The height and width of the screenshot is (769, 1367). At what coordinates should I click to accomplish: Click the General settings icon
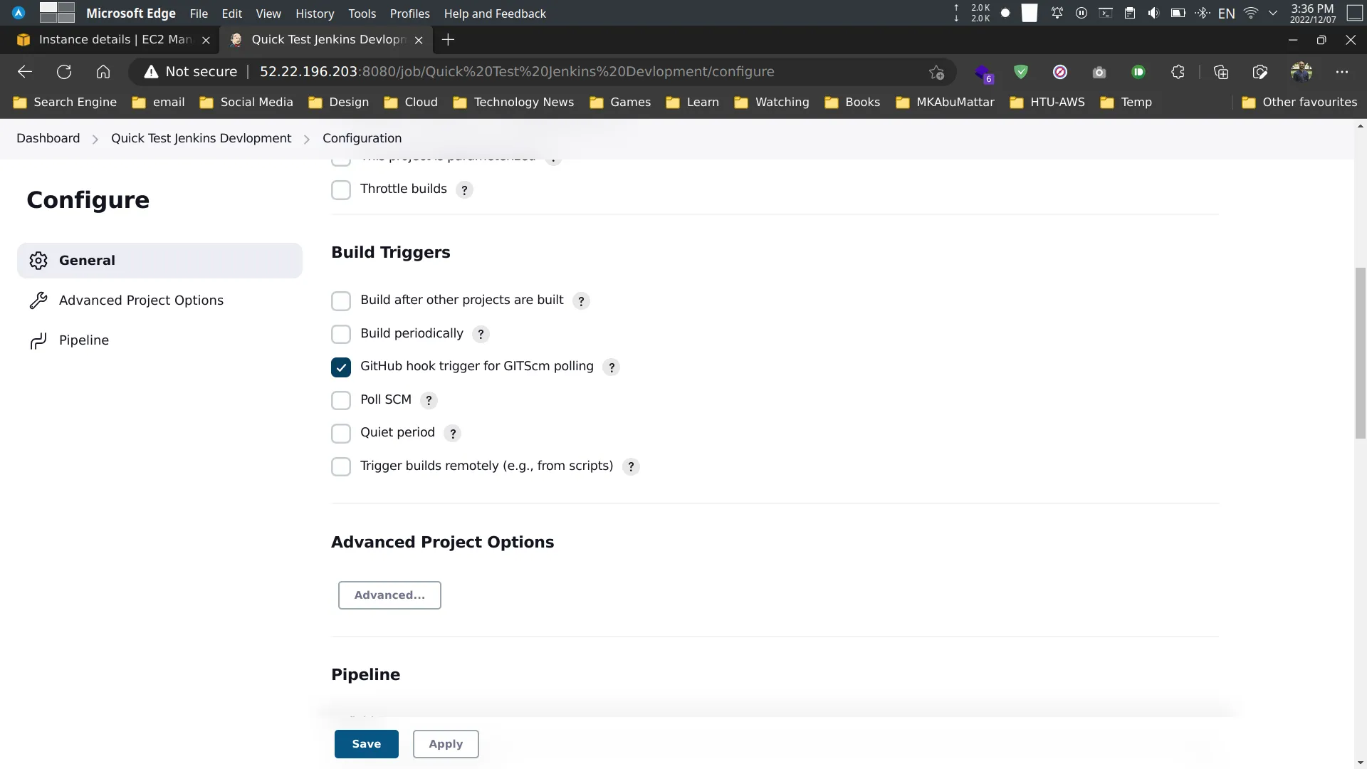click(38, 260)
